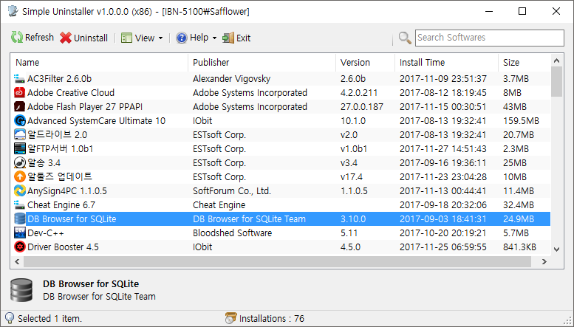Image resolution: width=574 pixels, height=327 pixels.
Task: Click publisher Bloodshed Software
Action: pyautogui.click(x=233, y=233)
